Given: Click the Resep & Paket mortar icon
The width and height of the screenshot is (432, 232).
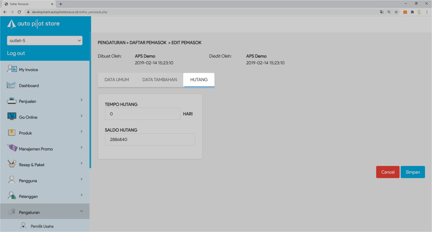Looking at the screenshot, I should coord(12,164).
